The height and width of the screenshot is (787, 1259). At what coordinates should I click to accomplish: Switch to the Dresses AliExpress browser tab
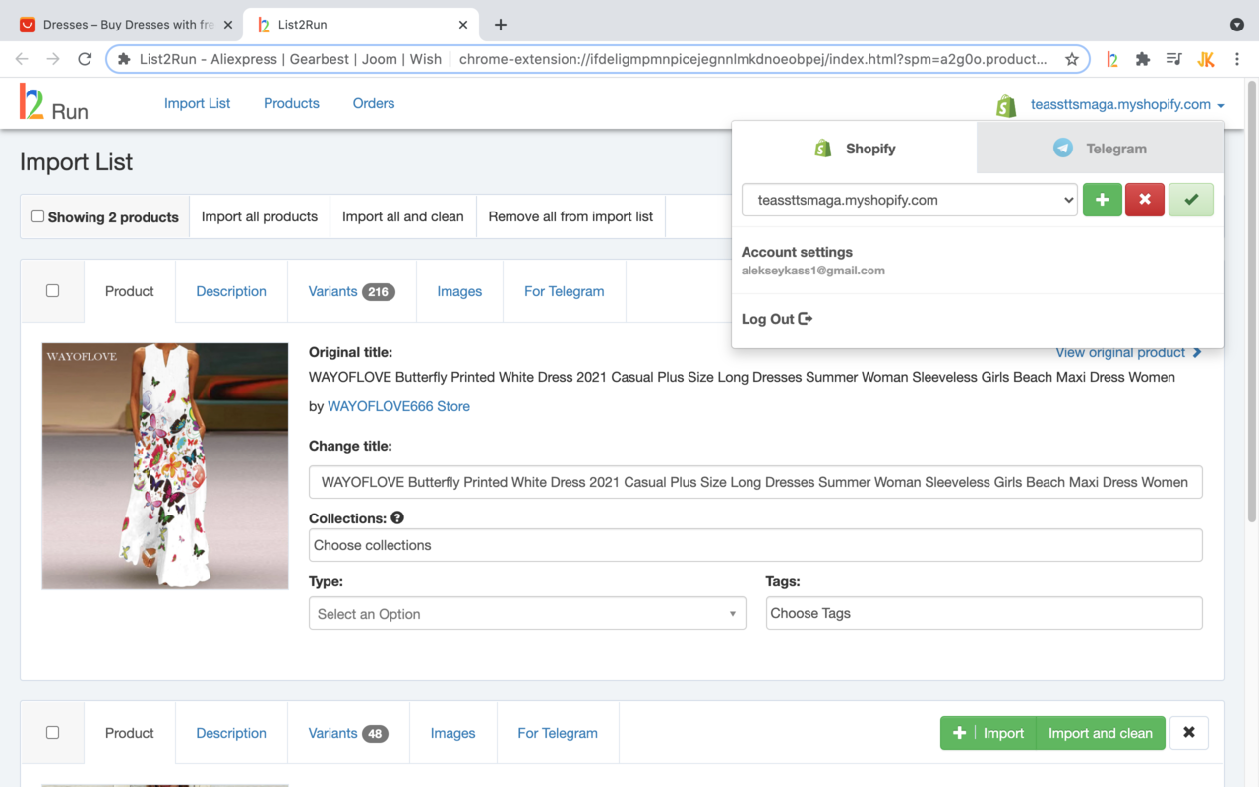tap(126, 25)
